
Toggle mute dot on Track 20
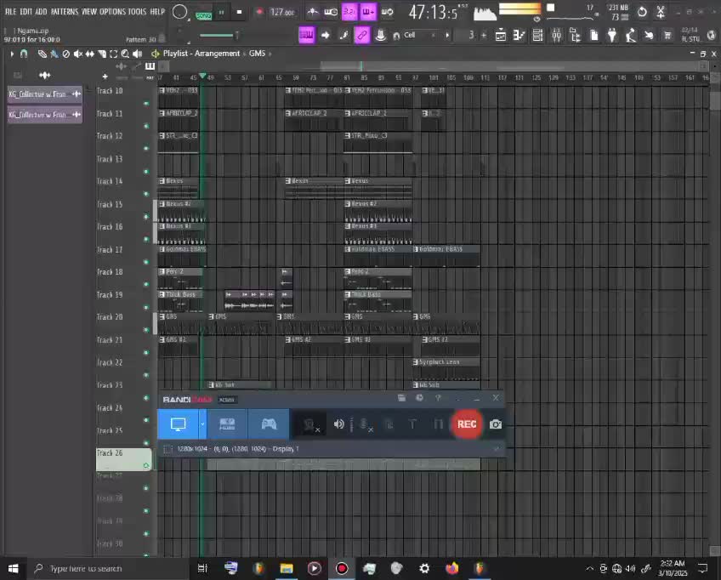coord(146,330)
